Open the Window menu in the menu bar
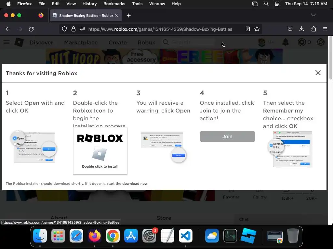The image size is (333, 249). pos(157,4)
